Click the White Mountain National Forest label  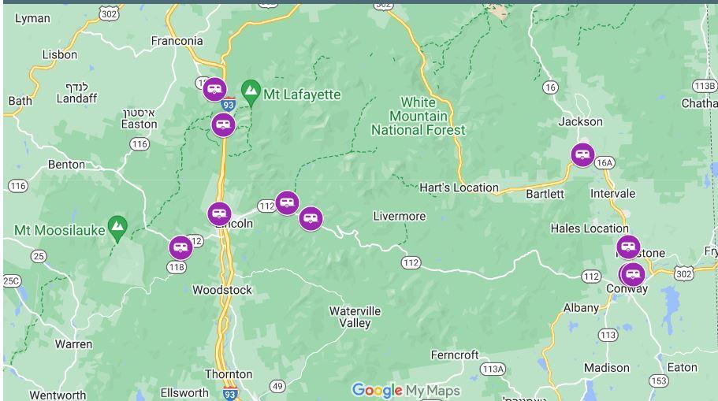click(418, 117)
